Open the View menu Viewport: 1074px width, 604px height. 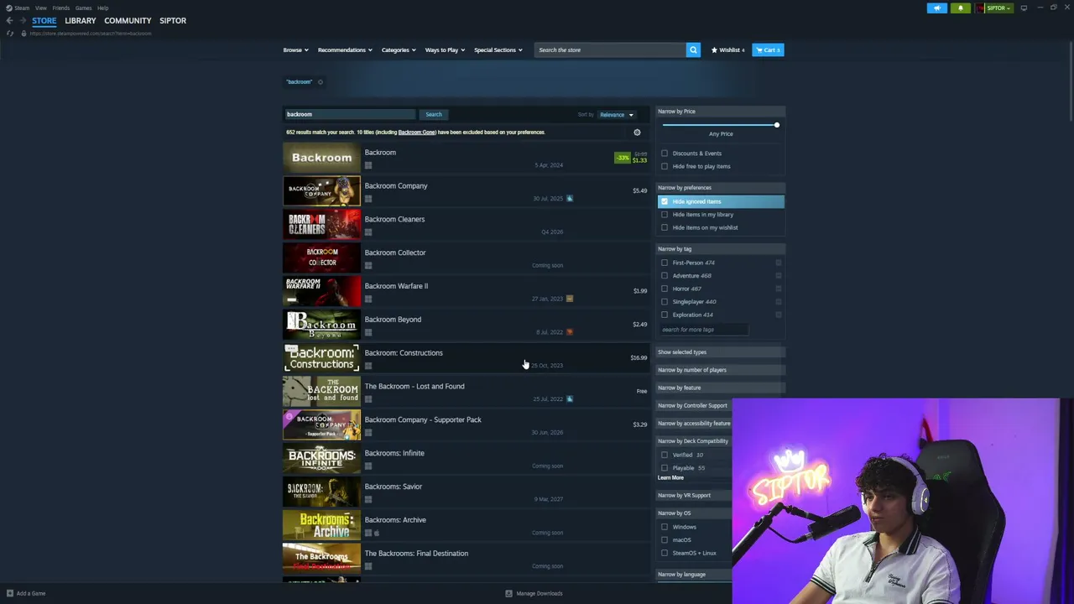coord(41,8)
